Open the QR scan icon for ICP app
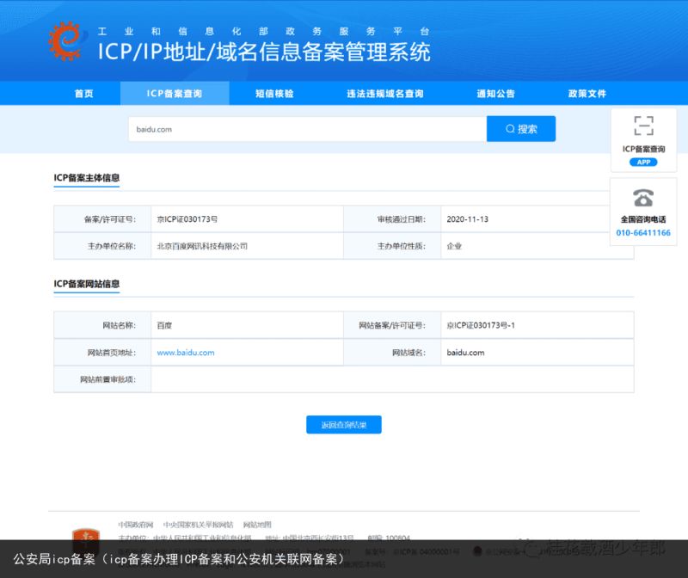The height and width of the screenshot is (578, 688). (x=643, y=126)
